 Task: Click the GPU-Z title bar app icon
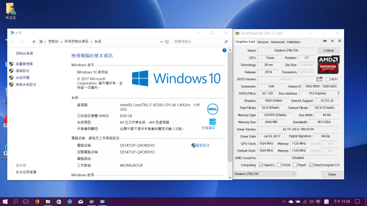(237, 33)
